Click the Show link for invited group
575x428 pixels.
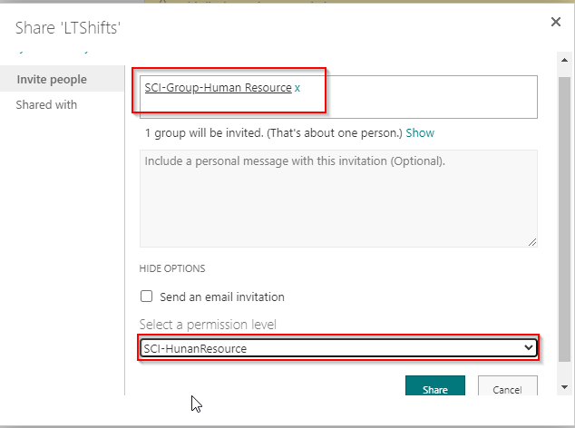(420, 132)
